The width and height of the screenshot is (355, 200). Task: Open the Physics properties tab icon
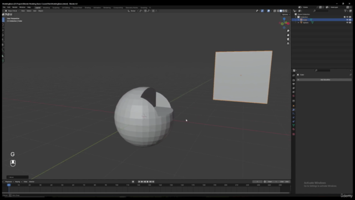293,117
